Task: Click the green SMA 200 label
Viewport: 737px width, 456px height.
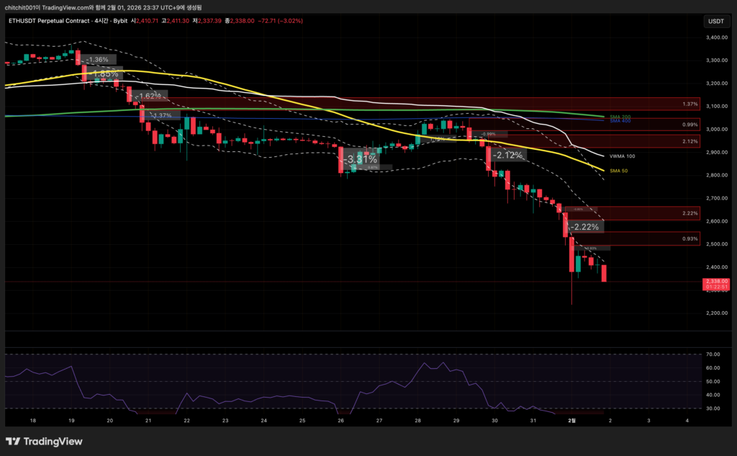Action: [620, 116]
